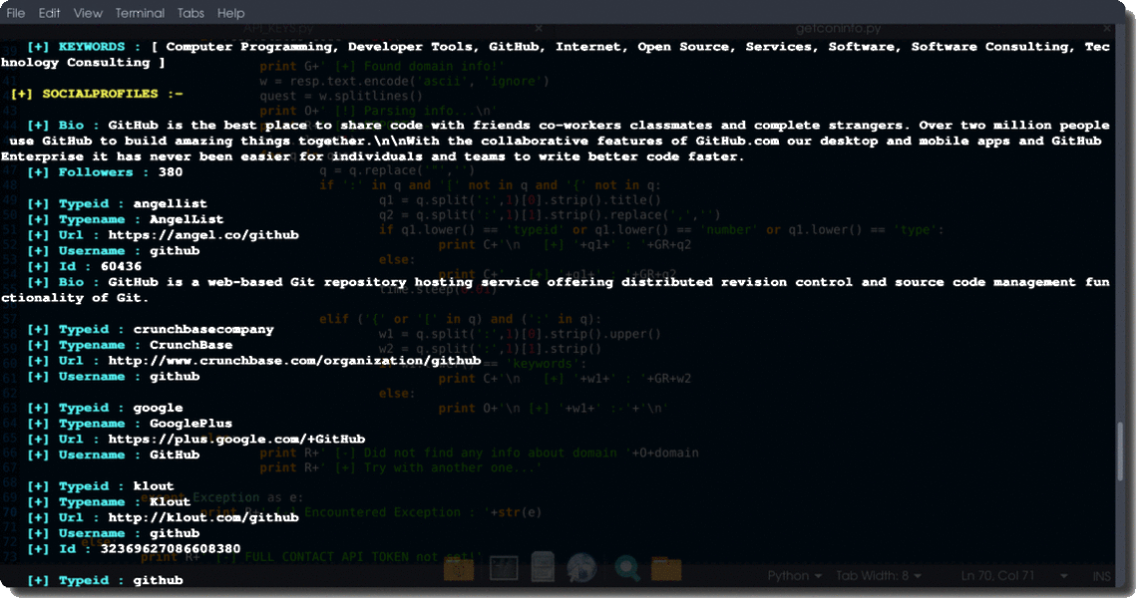Image resolution: width=1143 pixels, height=605 pixels.
Task: Open the Tab Width: 8 dropdown
Action: click(x=879, y=576)
